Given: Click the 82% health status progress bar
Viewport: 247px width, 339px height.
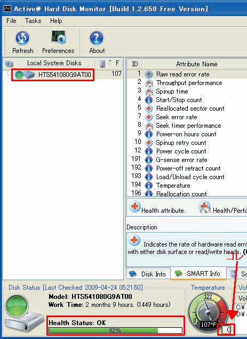Looking at the screenshot, I should click(115, 330).
